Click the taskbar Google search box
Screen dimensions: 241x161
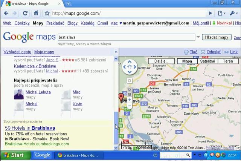[x=173, y=155]
